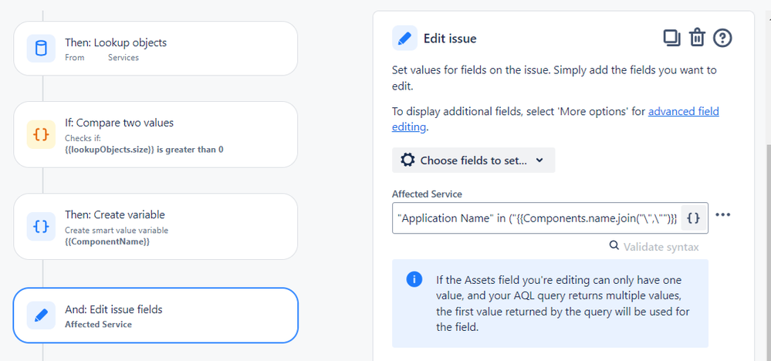Click the Edit issue header pencil icon
The image size is (771, 361).
[x=404, y=38]
